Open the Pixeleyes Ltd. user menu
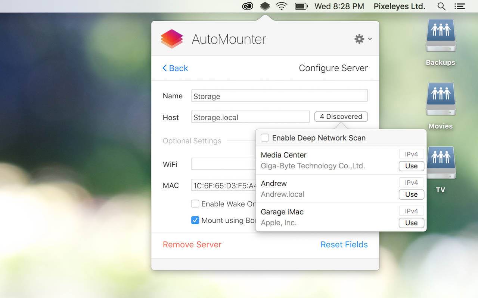 point(400,6)
